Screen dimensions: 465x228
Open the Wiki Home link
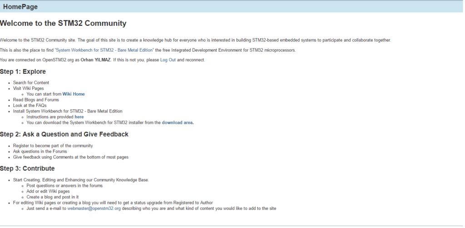tap(74, 94)
